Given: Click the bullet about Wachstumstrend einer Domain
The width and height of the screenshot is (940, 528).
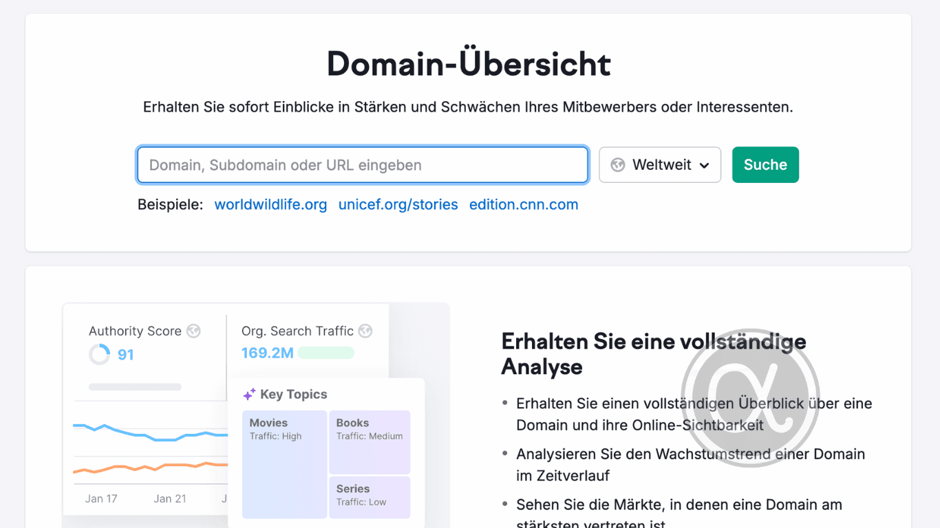Looking at the screenshot, I should pyautogui.click(x=690, y=465).
